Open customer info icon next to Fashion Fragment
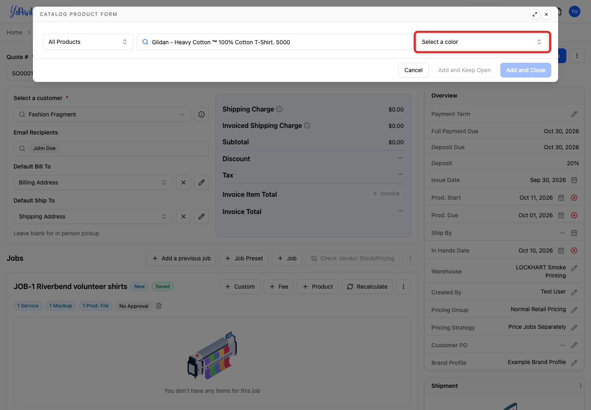The image size is (591, 410). [x=202, y=114]
